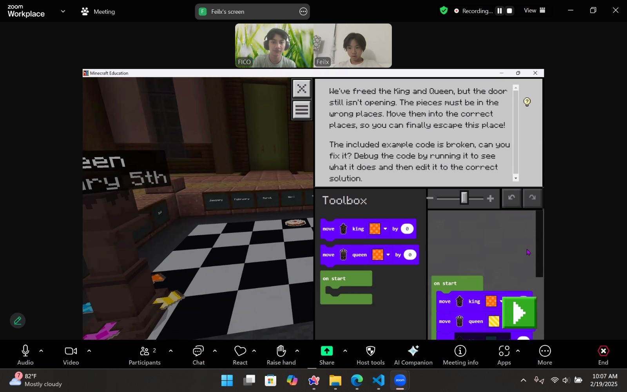
Task: Click the 0 value in Toolbox king block
Action: pos(407,229)
